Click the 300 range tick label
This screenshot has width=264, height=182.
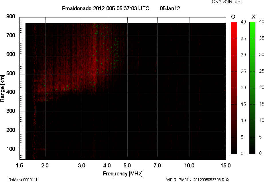pos(11,111)
